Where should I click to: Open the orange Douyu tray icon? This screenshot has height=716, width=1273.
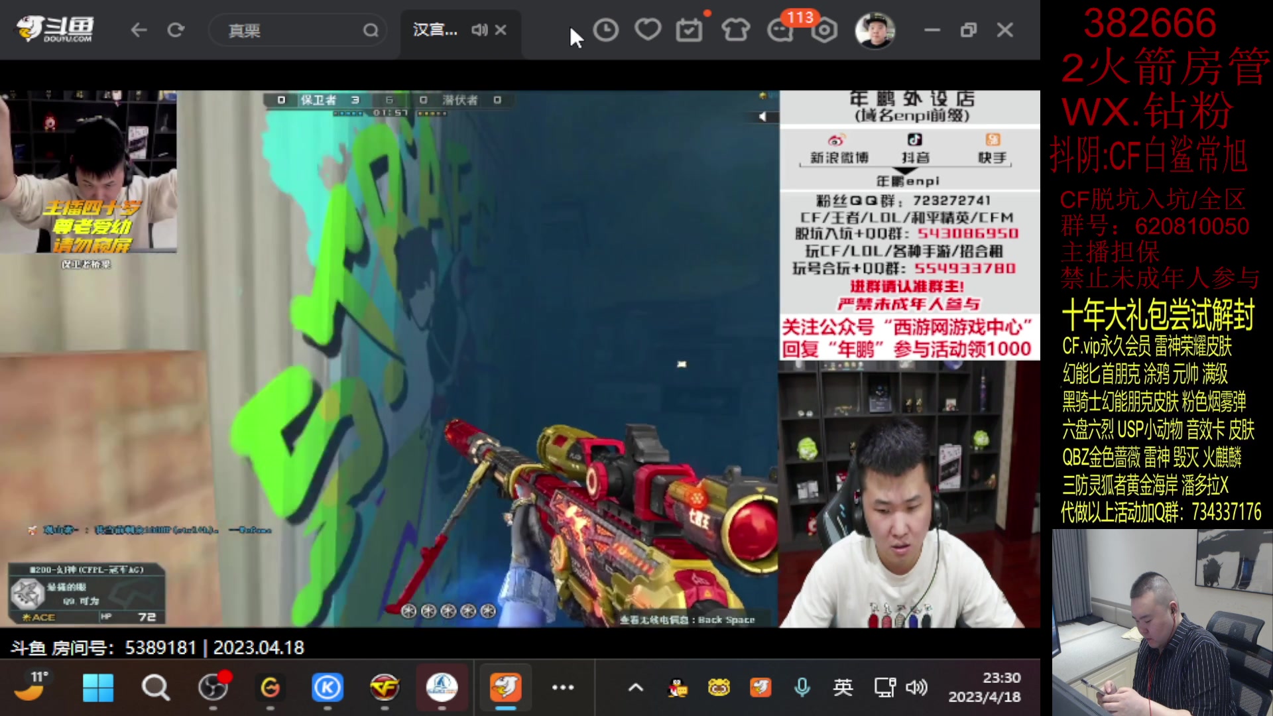point(760,687)
